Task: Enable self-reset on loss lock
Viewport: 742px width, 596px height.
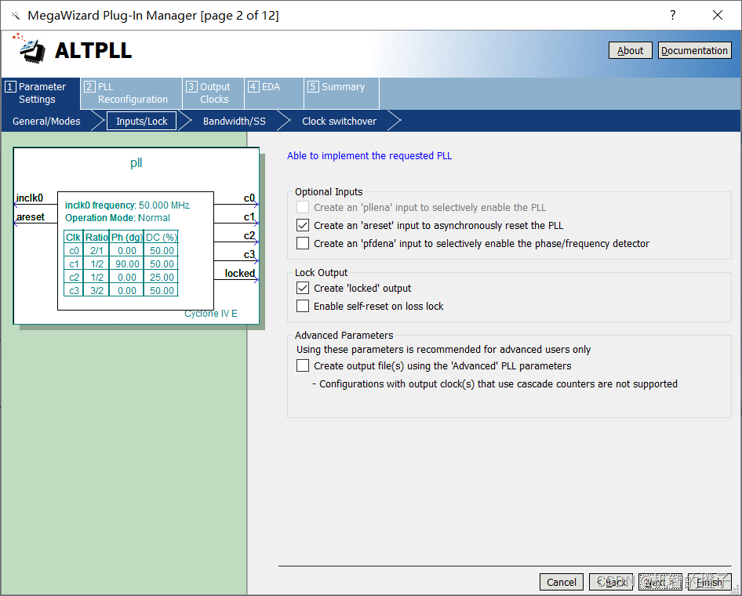Action: pyautogui.click(x=303, y=306)
